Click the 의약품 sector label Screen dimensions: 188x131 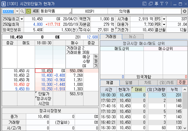(124, 11)
